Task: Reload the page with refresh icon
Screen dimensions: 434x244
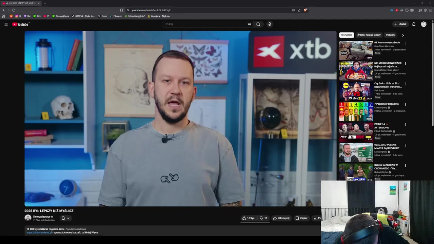Action: point(14,10)
